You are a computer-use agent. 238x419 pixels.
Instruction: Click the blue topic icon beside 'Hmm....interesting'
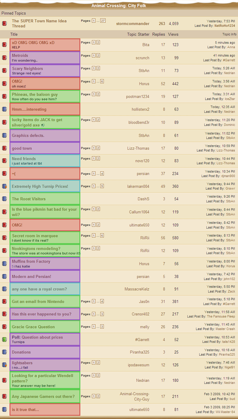tap(4, 109)
